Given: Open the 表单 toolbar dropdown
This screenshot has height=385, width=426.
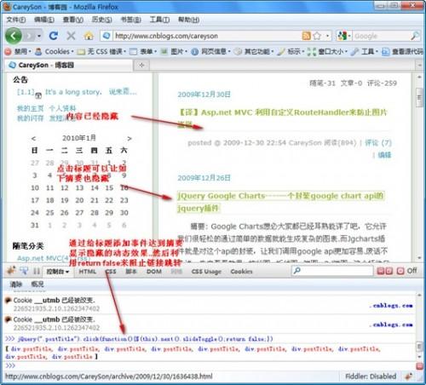Looking at the screenshot, I should pyautogui.click(x=143, y=52).
